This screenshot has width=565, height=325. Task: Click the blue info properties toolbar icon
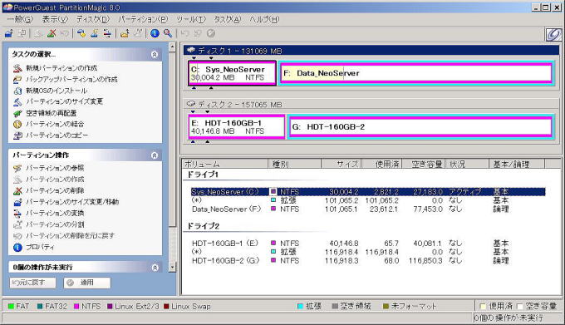(155, 33)
